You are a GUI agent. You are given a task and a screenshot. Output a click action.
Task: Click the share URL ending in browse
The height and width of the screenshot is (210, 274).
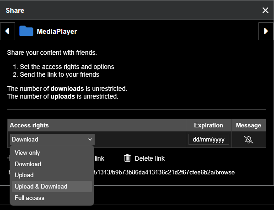[164, 172]
